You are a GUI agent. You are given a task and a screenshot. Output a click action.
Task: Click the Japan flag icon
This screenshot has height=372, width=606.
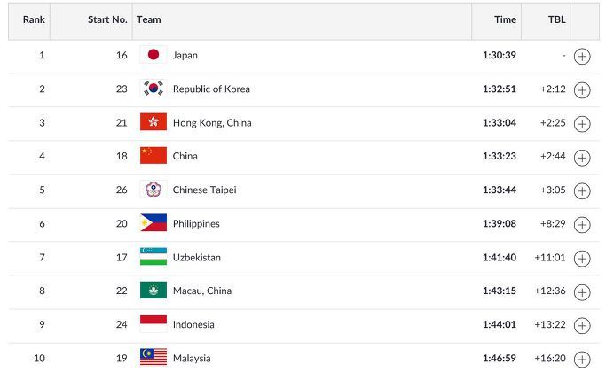click(153, 54)
